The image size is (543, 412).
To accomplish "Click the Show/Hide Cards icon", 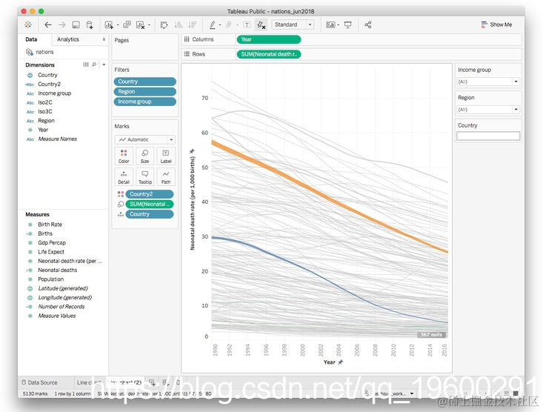I will pyautogui.click(x=330, y=24).
